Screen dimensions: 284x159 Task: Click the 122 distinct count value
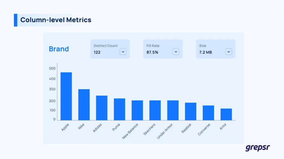[x=97, y=52]
